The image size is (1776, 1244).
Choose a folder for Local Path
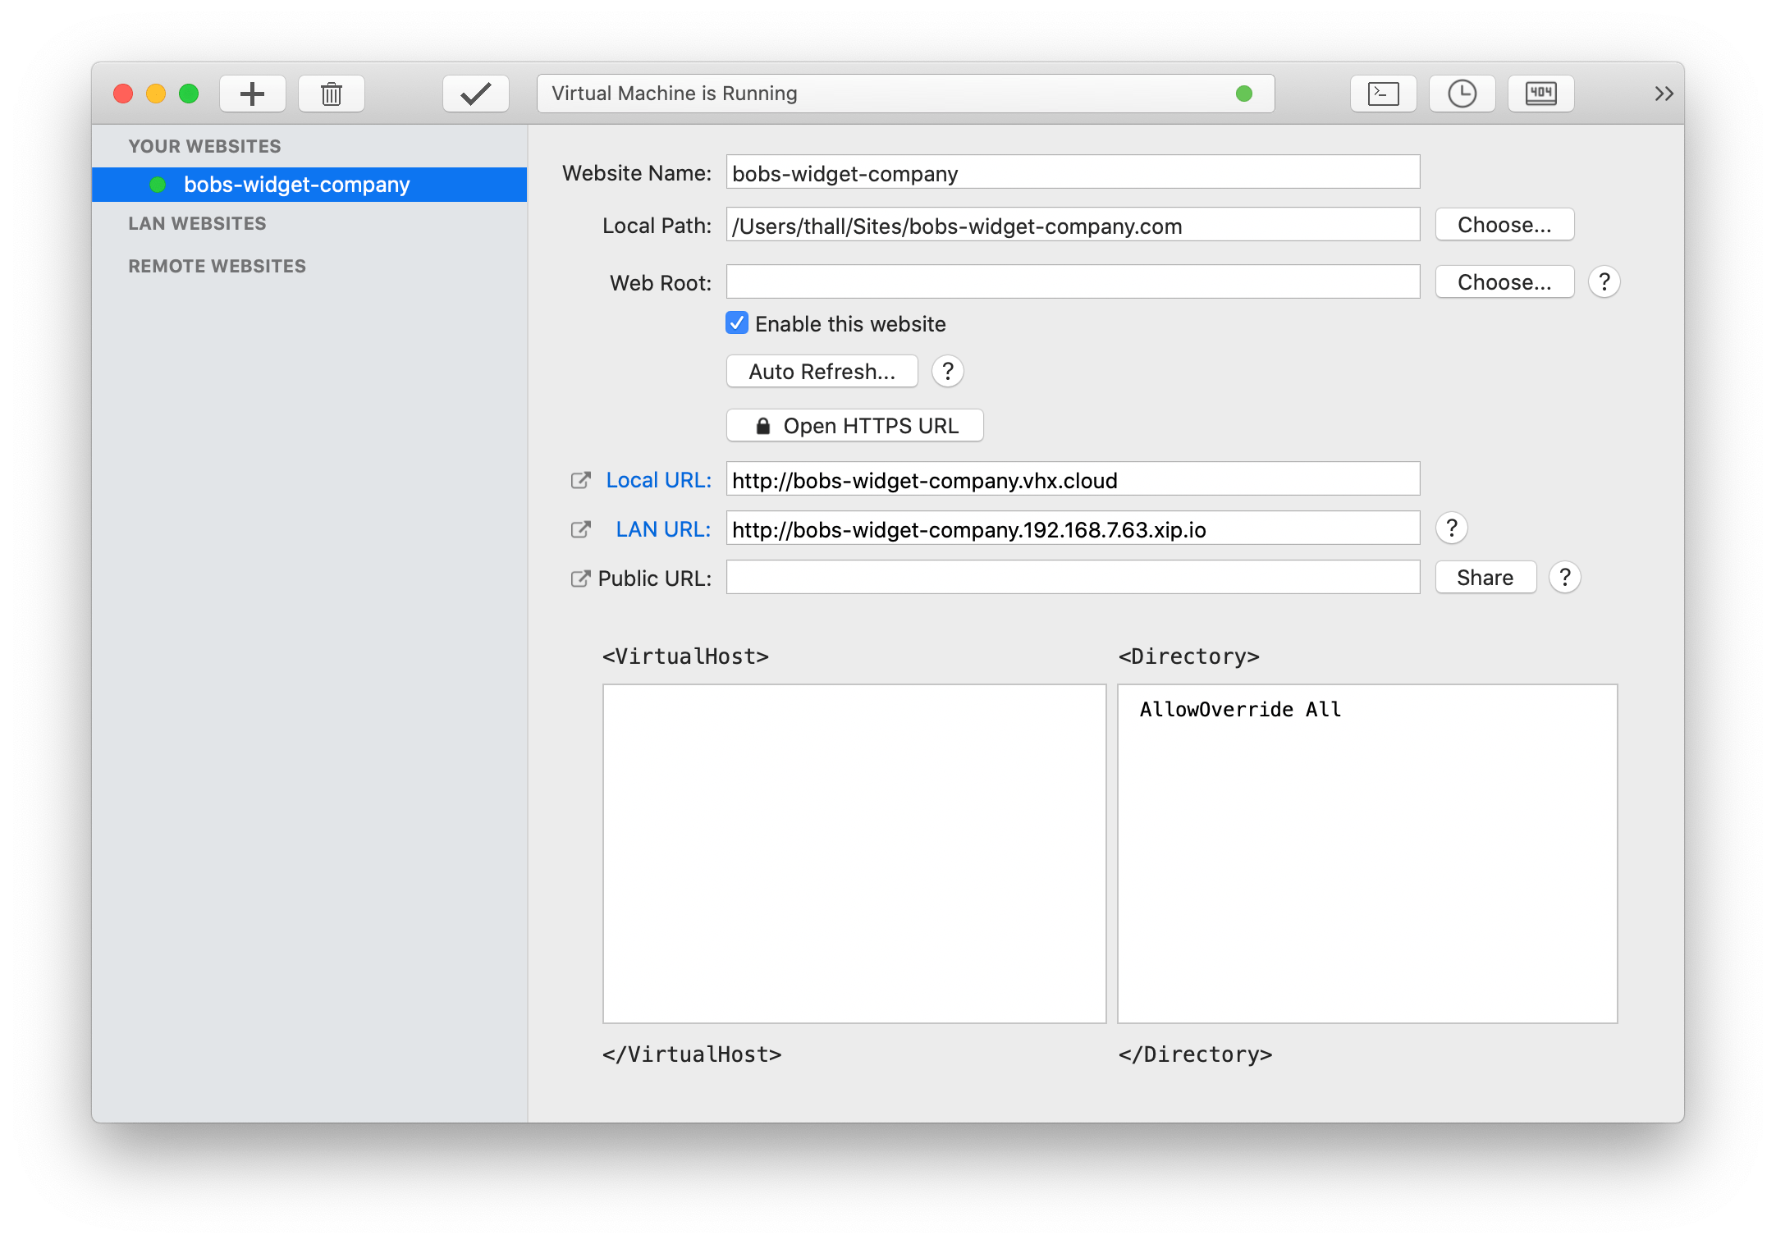1504,225
